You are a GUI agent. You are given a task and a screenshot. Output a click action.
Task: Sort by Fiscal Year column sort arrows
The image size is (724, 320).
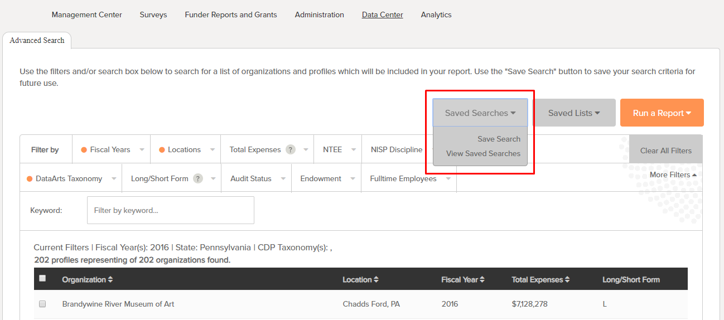click(482, 279)
